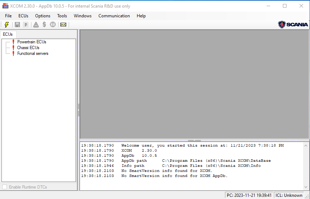This screenshot has height=199, width=310.
Task: Click the 'Welcome user' log line
Action: (x=182, y=146)
